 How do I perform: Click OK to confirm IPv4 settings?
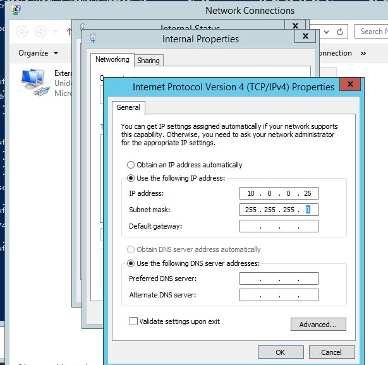pos(280,352)
